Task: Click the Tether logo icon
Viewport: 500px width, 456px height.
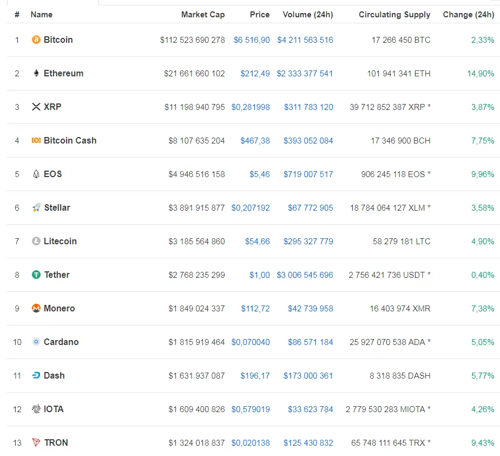Action: click(36, 275)
